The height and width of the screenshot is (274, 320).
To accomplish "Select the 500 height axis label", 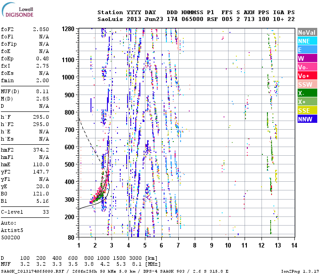I will pyautogui.click(x=69, y=164).
